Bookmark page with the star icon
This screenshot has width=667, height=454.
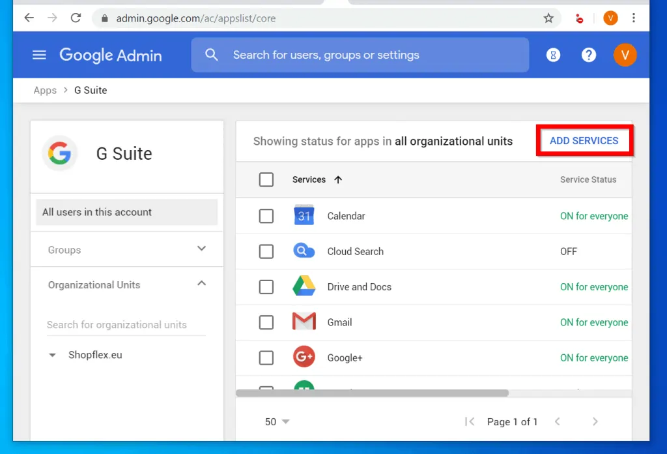click(548, 18)
